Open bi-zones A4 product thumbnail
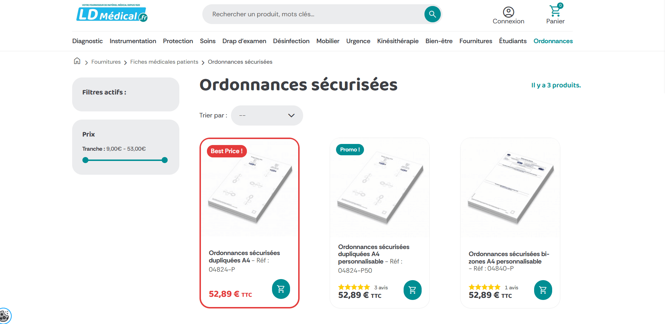The height and width of the screenshot is (324, 665). 510,187
